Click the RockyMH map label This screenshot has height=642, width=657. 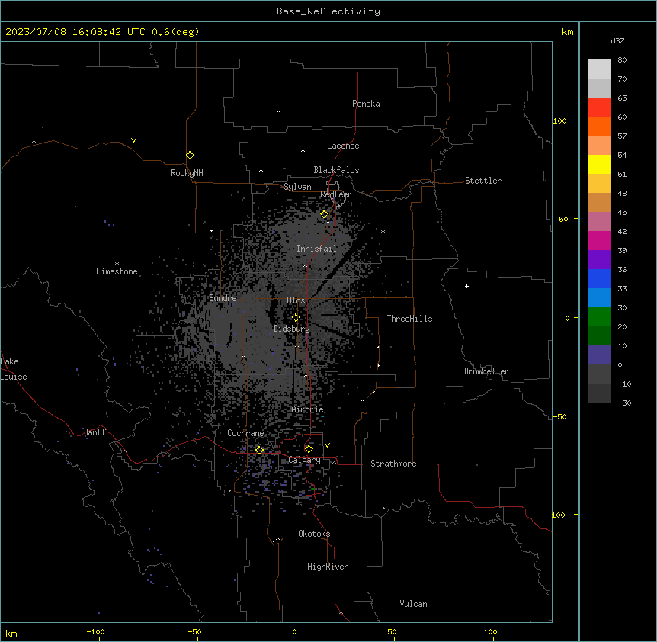(x=187, y=173)
